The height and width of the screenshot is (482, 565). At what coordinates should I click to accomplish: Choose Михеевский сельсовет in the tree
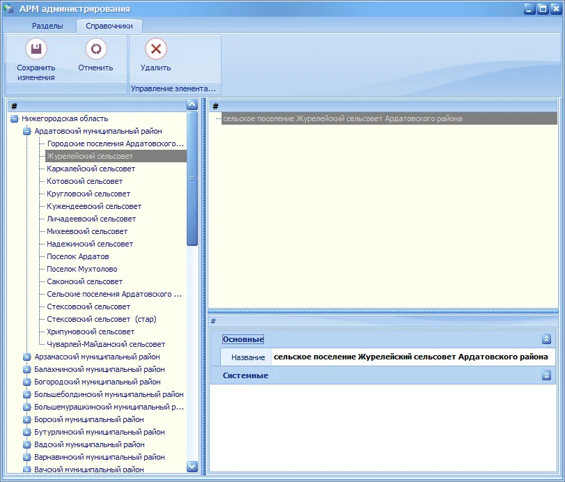click(87, 231)
